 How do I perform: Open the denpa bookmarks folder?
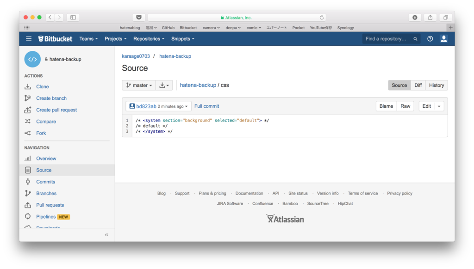pyautogui.click(x=233, y=28)
